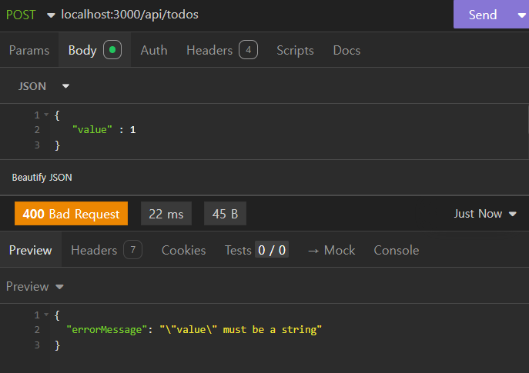This screenshot has height=373, width=529.
Task: Click Beautify JSON
Action: 42,178
